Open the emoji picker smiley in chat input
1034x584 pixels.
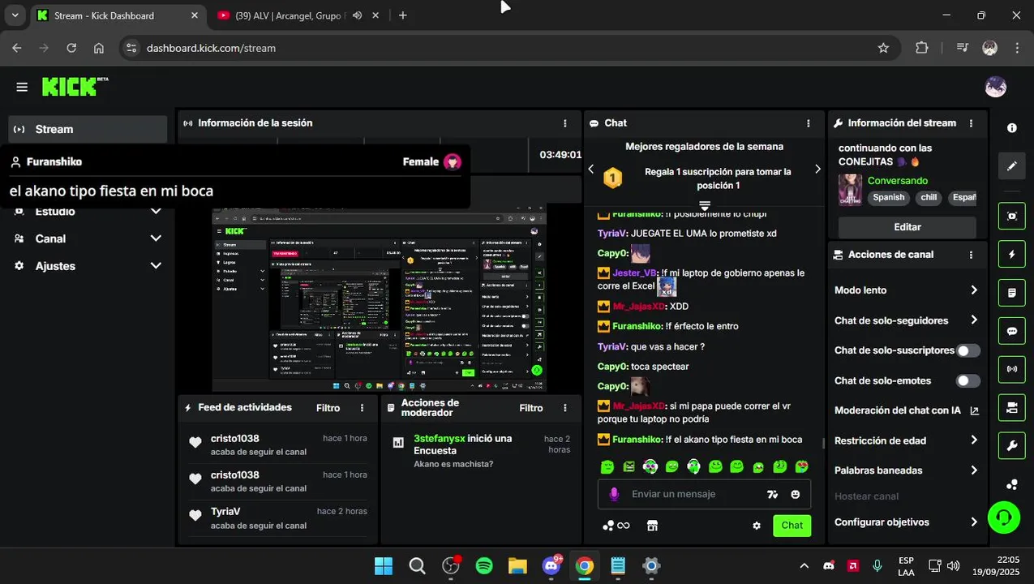coord(796,494)
